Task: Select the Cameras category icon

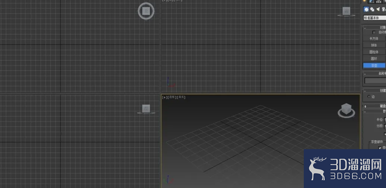Action: click(384, 9)
